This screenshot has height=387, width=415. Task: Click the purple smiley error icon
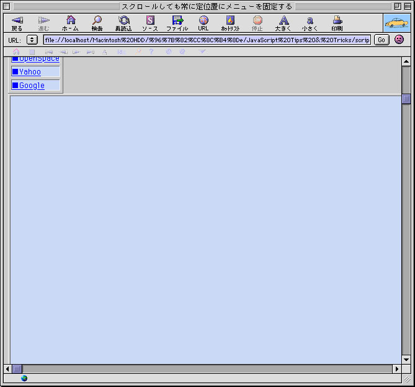pos(399,40)
